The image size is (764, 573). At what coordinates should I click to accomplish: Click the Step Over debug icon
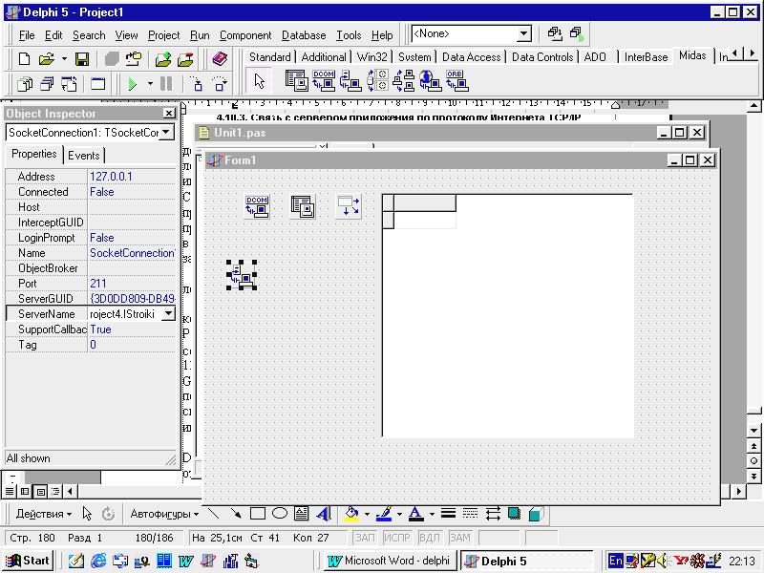click(x=220, y=84)
